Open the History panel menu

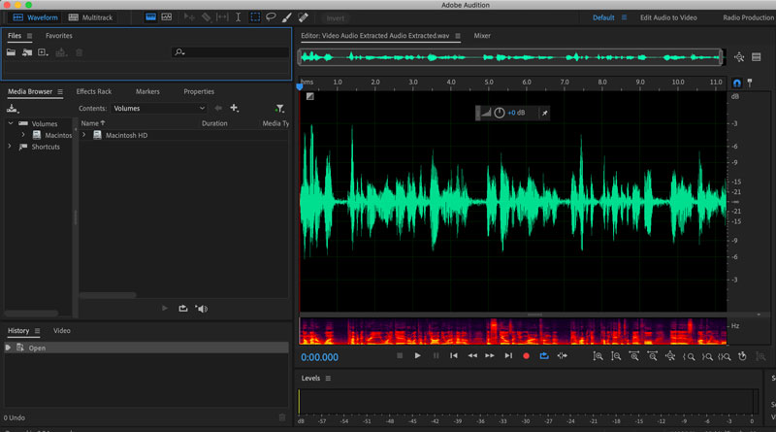(37, 331)
